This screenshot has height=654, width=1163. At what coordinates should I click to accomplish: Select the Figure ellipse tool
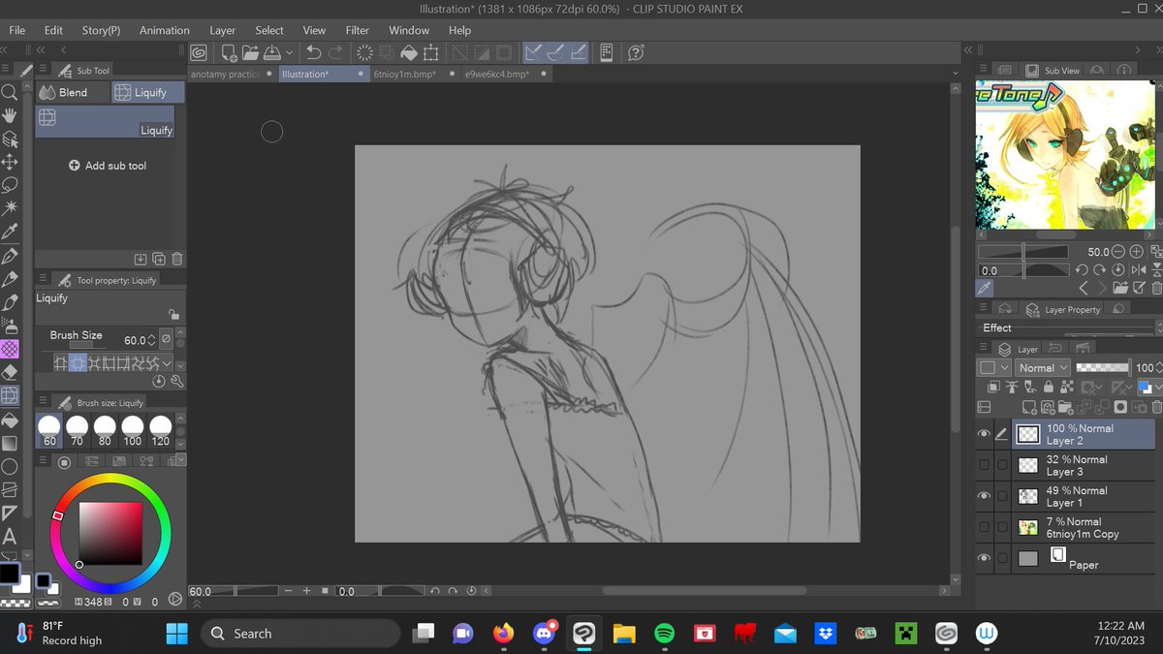tap(10, 466)
